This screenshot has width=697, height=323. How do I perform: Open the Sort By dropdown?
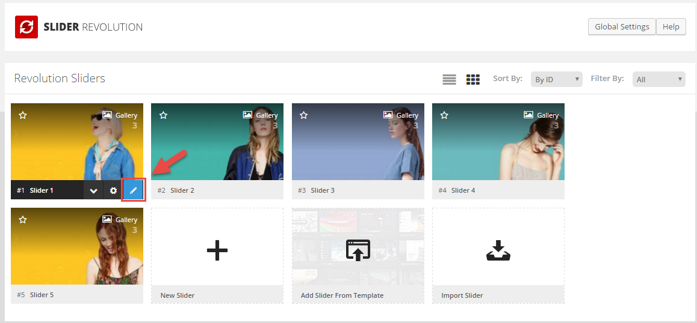coord(557,79)
